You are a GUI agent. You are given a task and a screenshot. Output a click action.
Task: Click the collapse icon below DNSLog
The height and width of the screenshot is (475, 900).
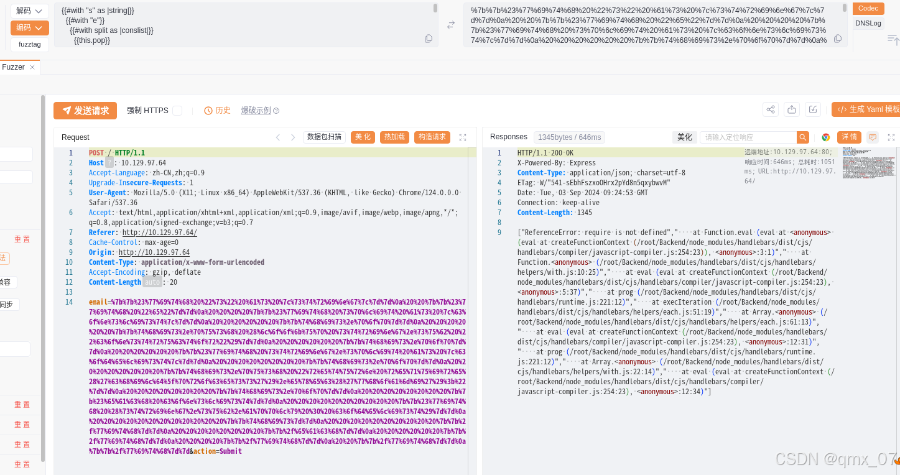(893, 39)
